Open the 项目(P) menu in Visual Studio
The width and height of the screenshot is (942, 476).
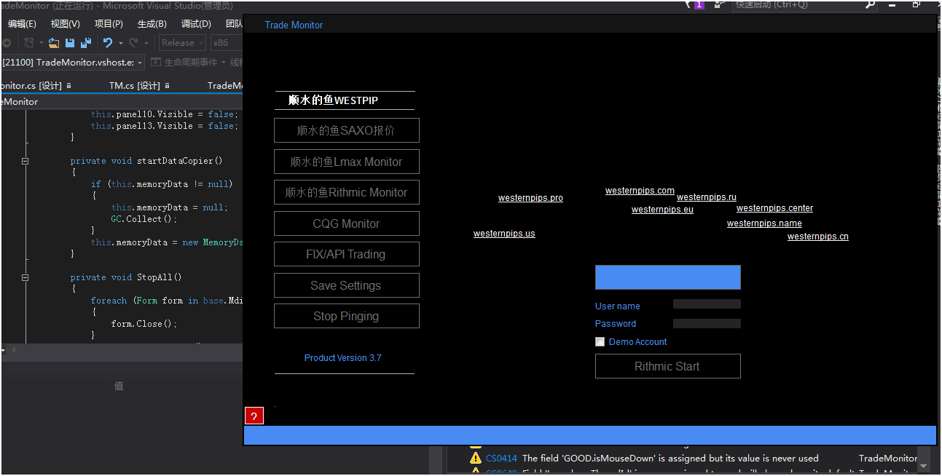pyautogui.click(x=109, y=24)
